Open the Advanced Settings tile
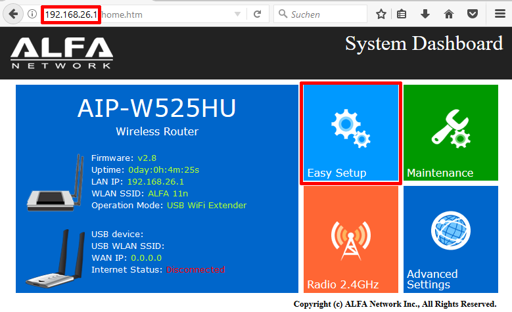512x312 pixels. 451,239
